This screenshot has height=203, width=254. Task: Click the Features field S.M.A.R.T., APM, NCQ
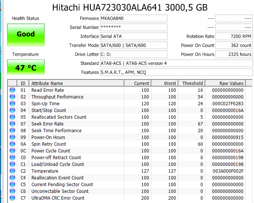[x=176, y=72]
